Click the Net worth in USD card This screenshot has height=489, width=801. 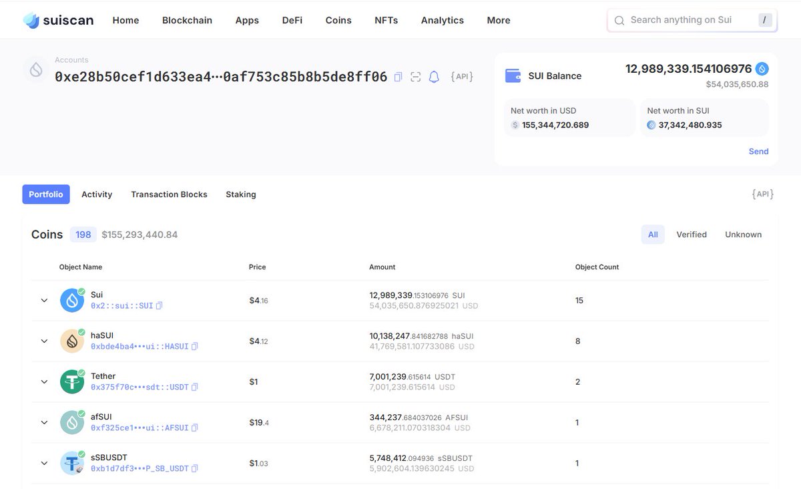click(569, 118)
